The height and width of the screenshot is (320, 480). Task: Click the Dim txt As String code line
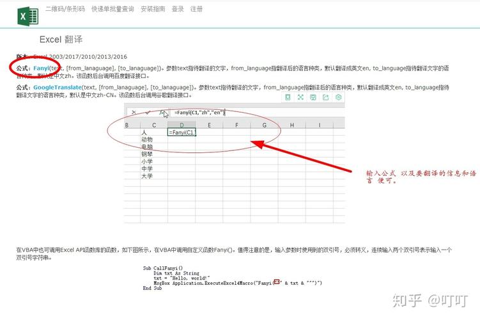176,273
